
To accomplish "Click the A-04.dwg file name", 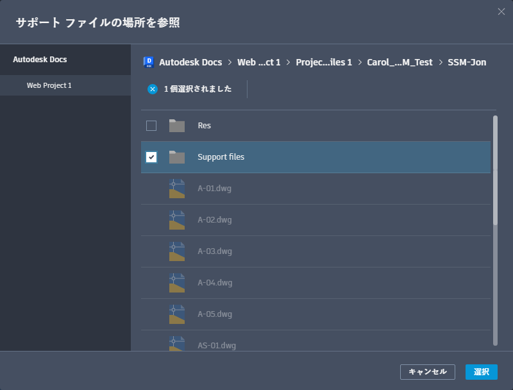I will pos(215,283).
